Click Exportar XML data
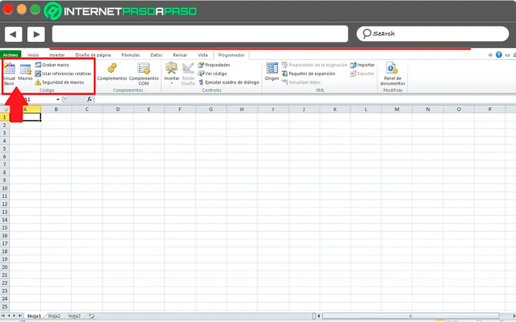 pyautogui.click(x=362, y=73)
